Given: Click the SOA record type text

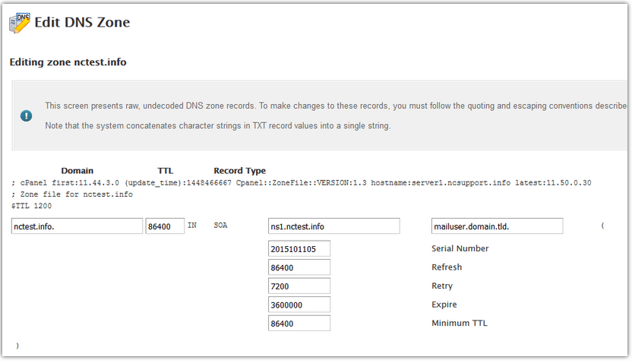Looking at the screenshot, I should tap(220, 226).
